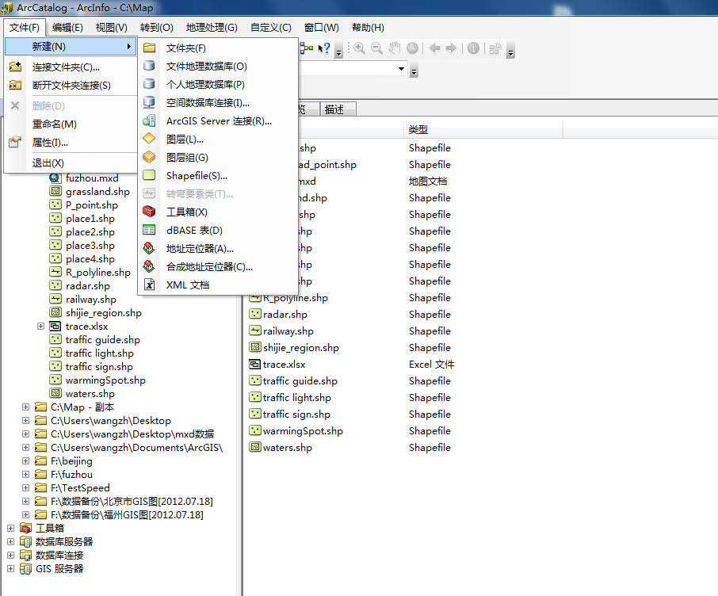Select traffic guide.shp in the catalog tree

(102, 339)
